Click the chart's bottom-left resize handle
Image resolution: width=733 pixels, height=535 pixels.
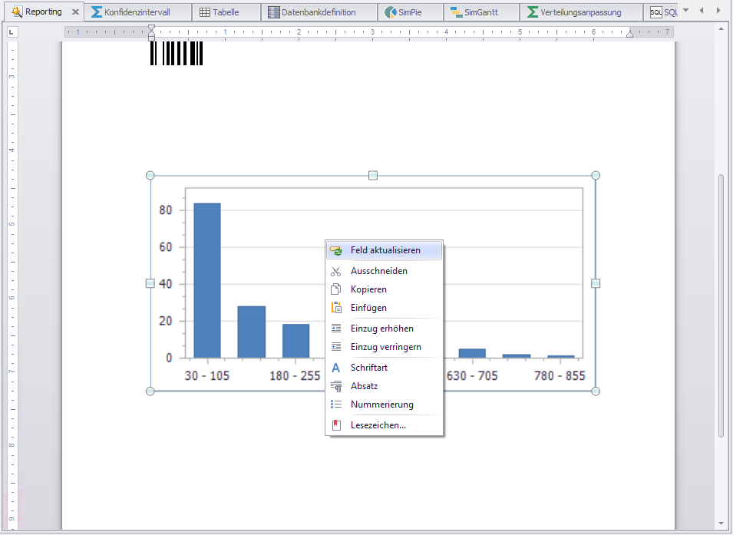[x=150, y=391]
